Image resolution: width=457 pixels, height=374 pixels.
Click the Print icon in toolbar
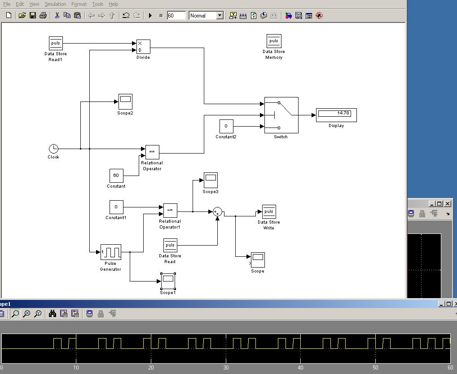(43, 15)
